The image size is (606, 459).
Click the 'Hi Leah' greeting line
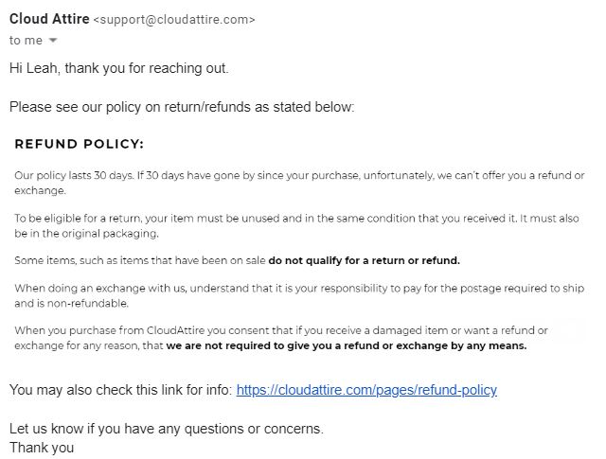pos(118,68)
